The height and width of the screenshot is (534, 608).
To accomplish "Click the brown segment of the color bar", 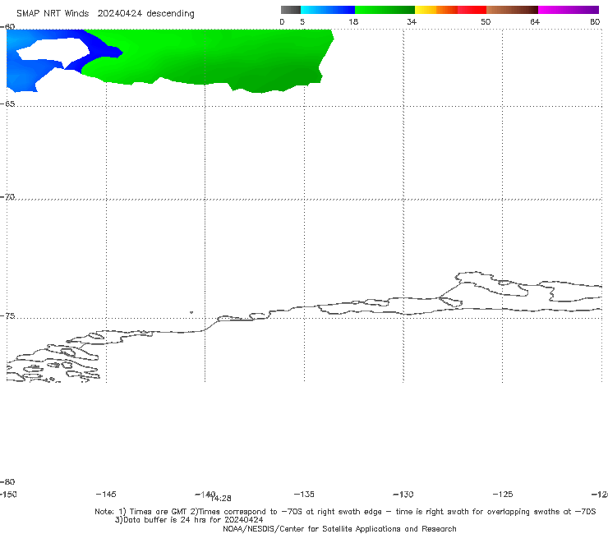I will tap(512, 10).
